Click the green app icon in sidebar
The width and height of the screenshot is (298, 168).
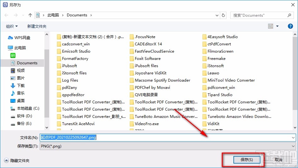click(13, 55)
